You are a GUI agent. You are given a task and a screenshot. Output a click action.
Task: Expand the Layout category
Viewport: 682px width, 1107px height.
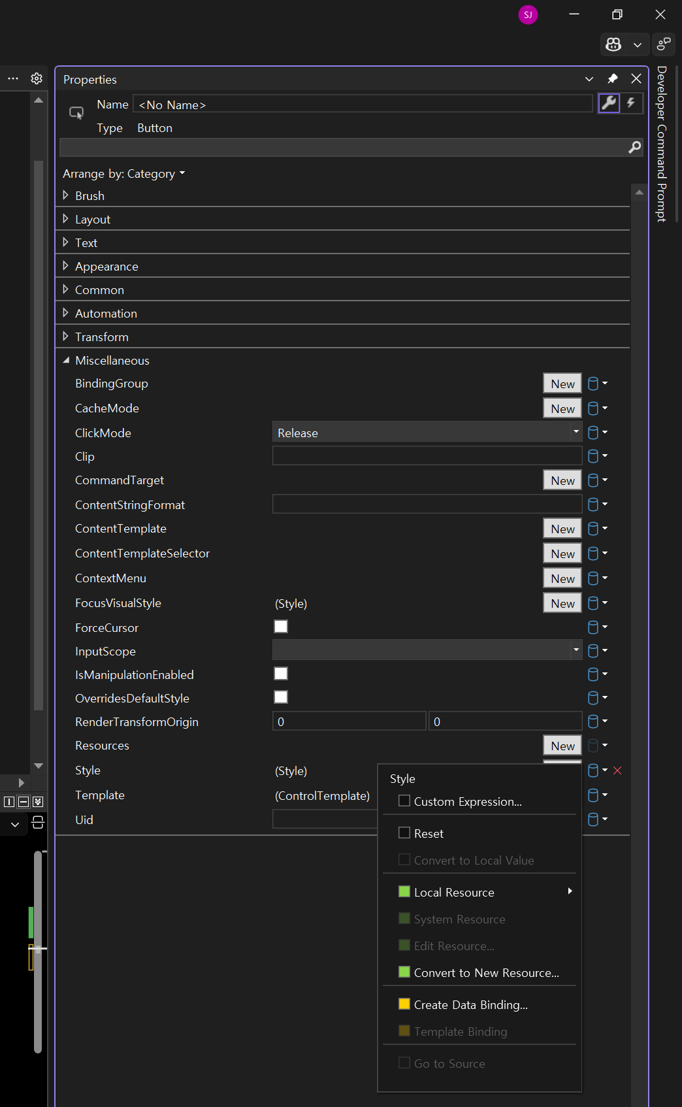click(x=65, y=218)
